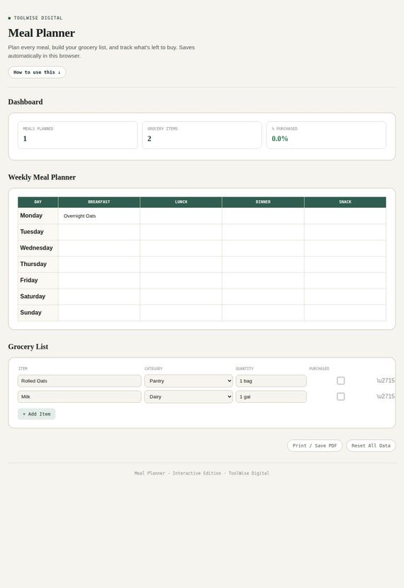This screenshot has height=588, width=404.
Task: Click the Monday dinner cell
Action: (263, 216)
